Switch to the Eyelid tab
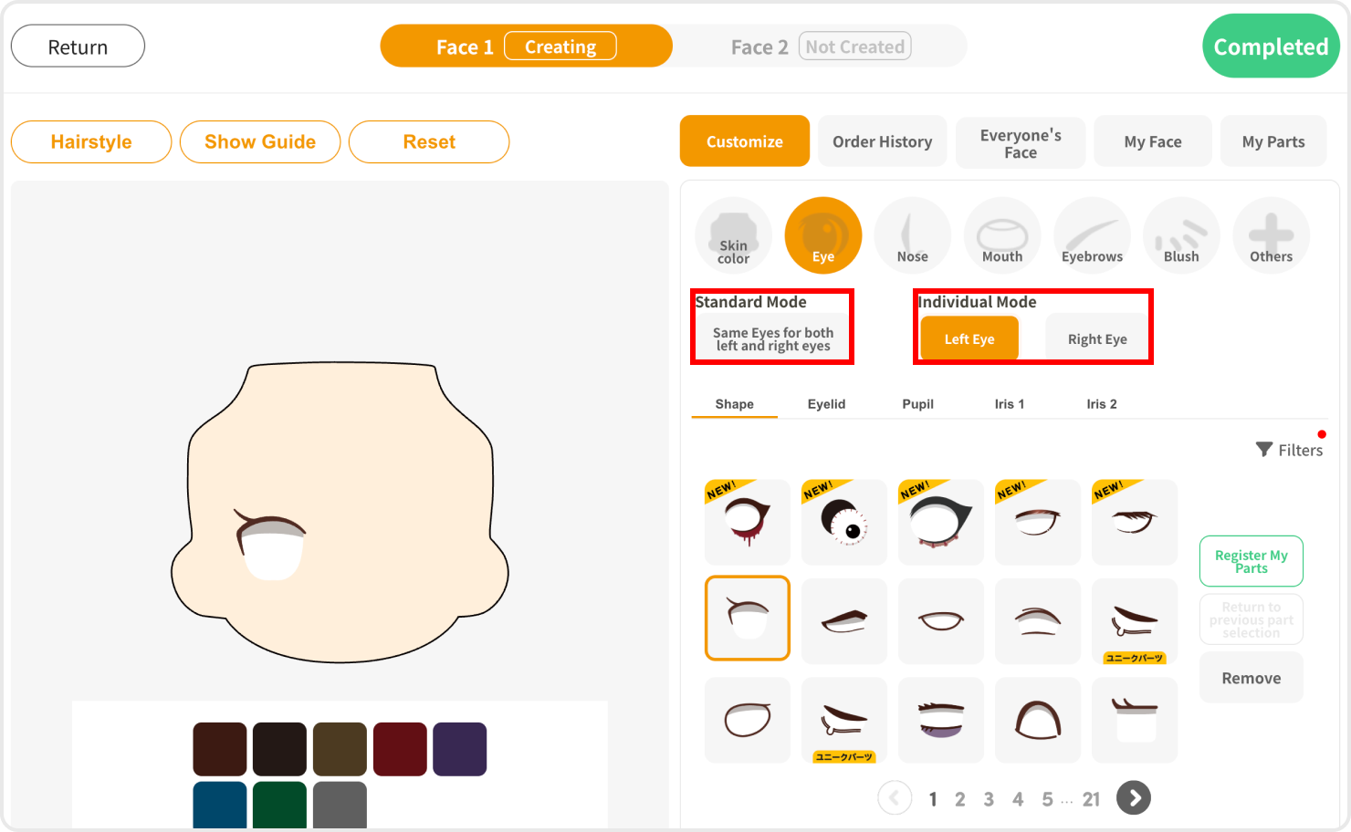 pyautogui.click(x=826, y=404)
